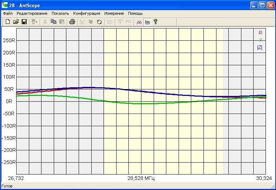The image size is (276, 190).
Task: Expand the Конфигурация menu
Action: 87,13
